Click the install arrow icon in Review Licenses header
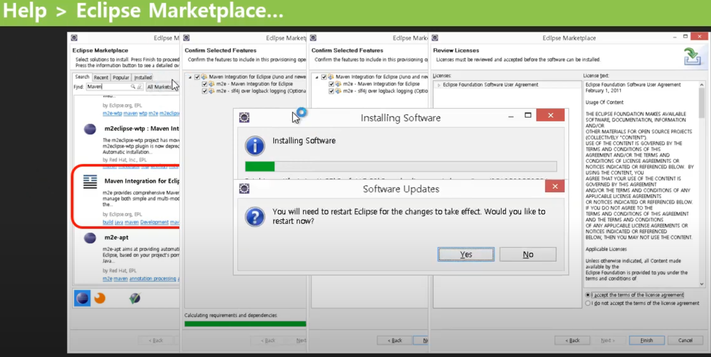The image size is (711, 357). point(692,56)
